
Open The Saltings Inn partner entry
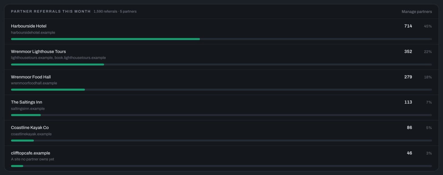pyautogui.click(x=221, y=108)
